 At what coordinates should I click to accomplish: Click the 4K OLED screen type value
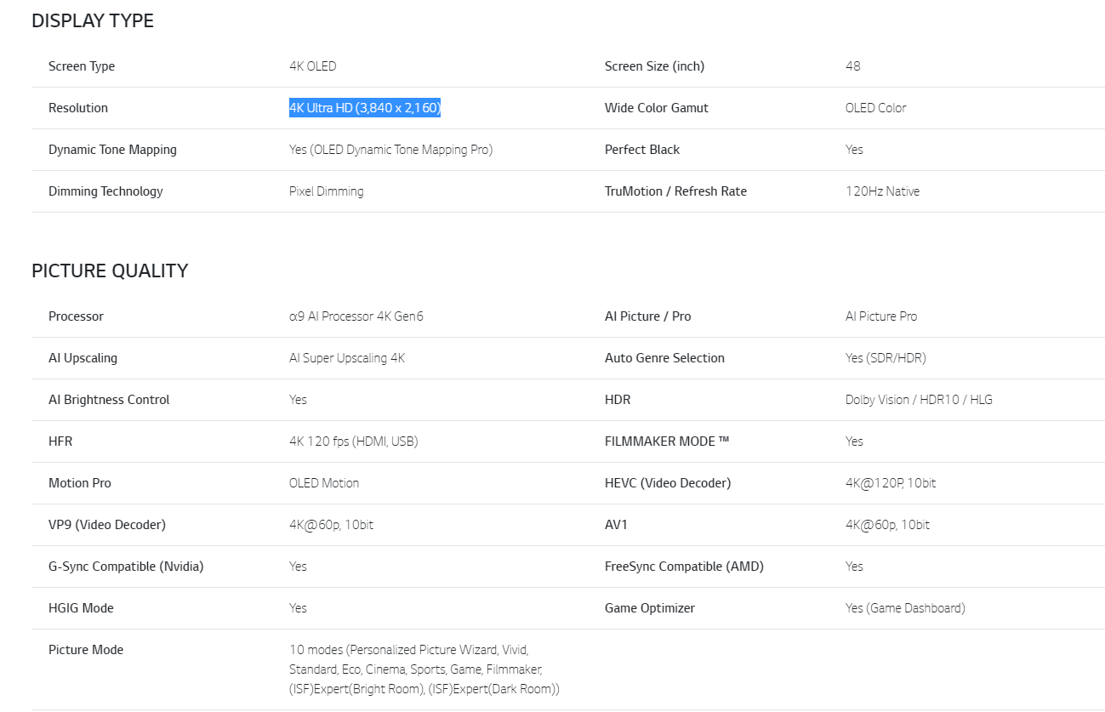click(312, 66)
